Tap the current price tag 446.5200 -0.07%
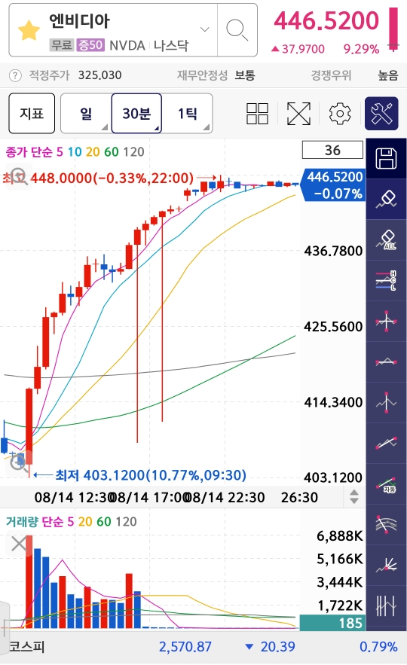Image resolution: width=407 pixels, height=665 pixels. point(334,185)
